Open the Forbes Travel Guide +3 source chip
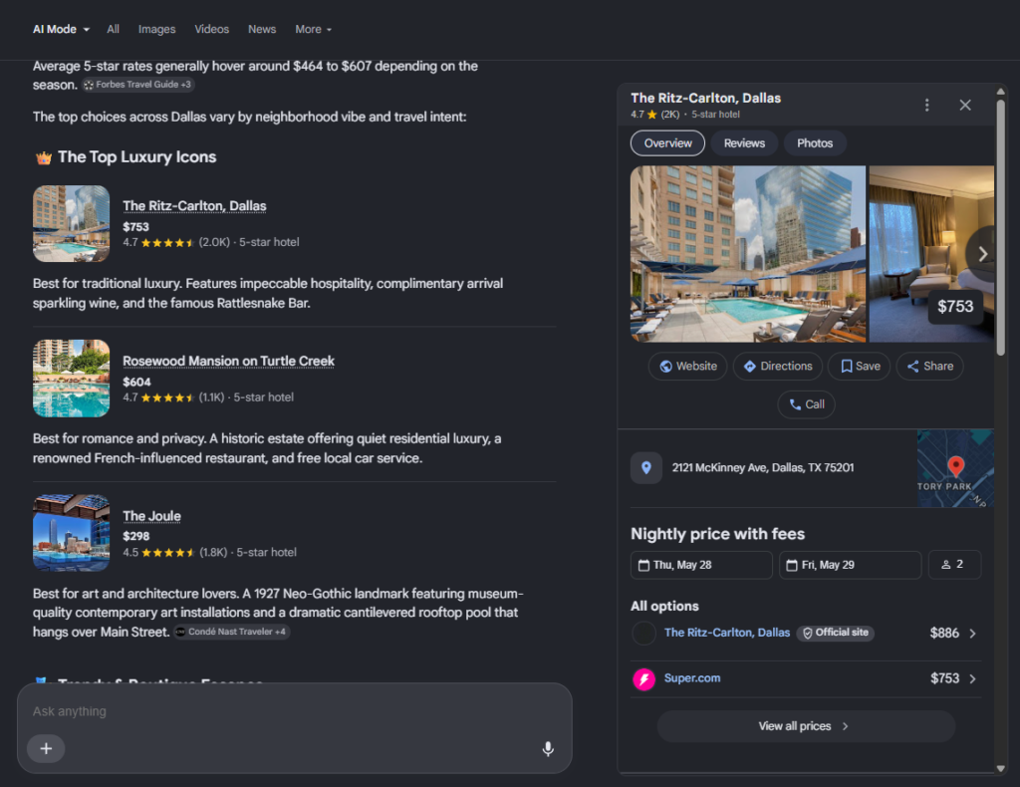This screenshot has width=1020, height=787. coord(137,85)
